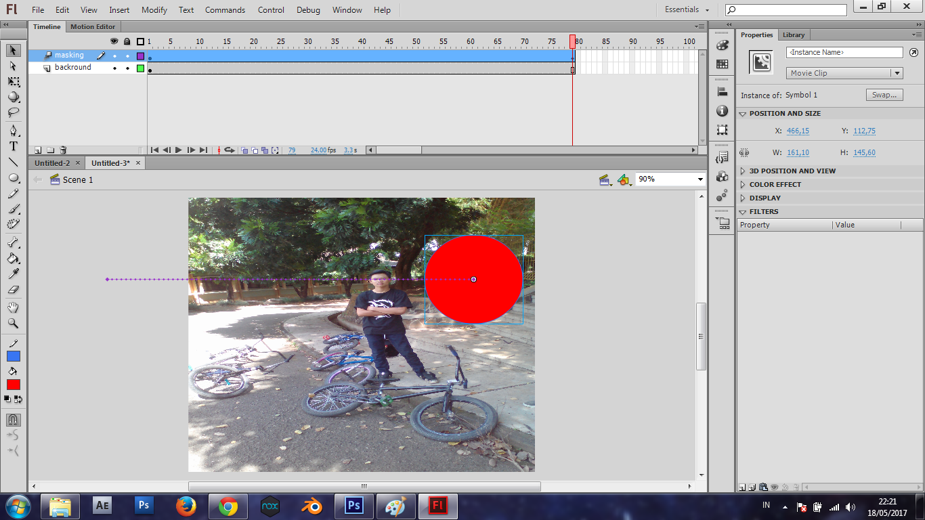Toggle outline square of backround layer
Image resolution: width=925 pixels, height=520 pixels.
click(141, 68)
